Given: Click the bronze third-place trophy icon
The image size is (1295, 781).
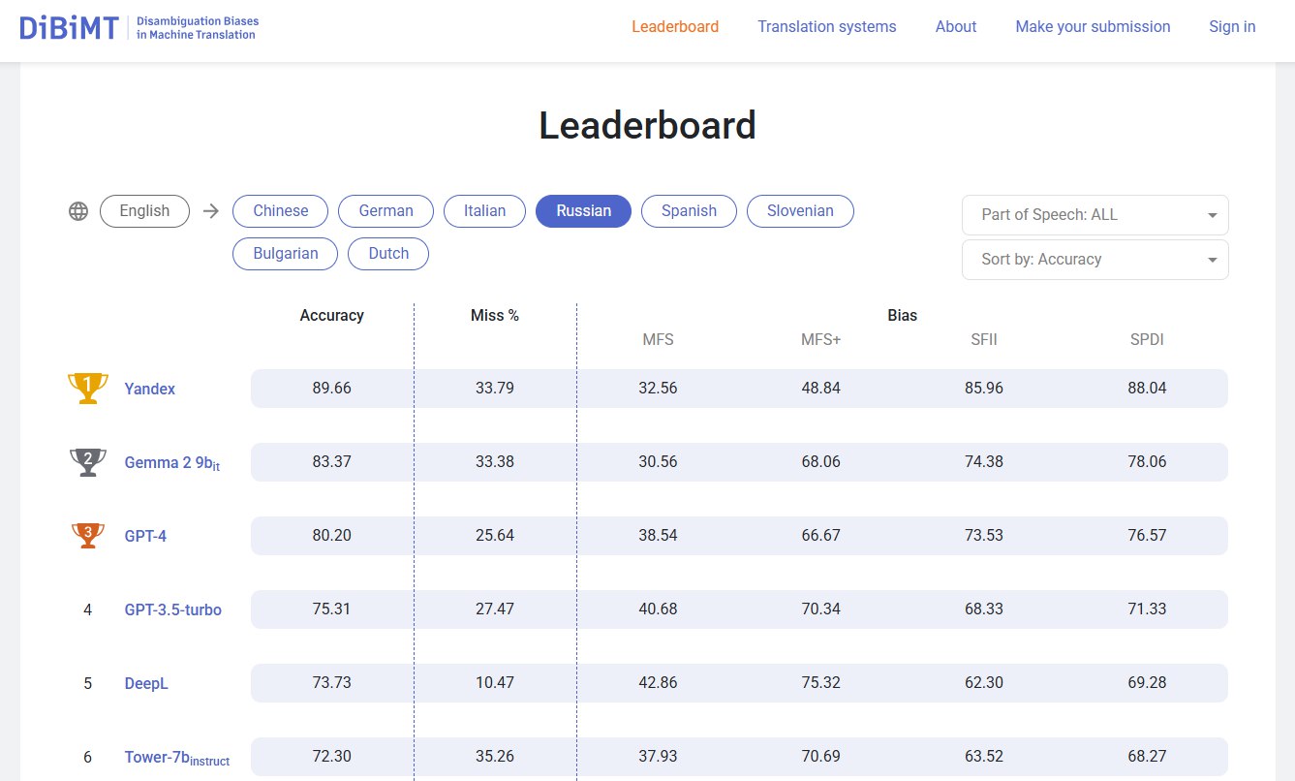Looking at the screenshot, I should tap(87, 536).
